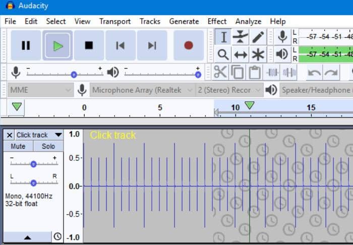
Task: Click the mixer toolbar speaker icon
Action: point(113,73)
